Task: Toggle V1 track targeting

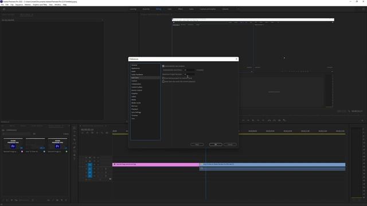Action: pos(89,165)
